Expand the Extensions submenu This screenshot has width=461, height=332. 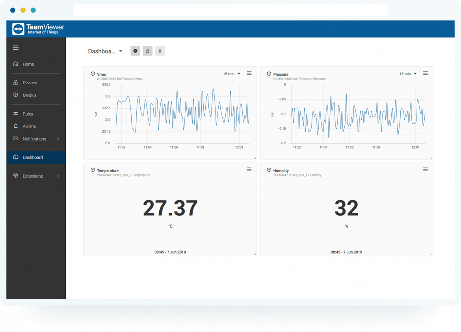pyautogui.click(x=58, y=176)
